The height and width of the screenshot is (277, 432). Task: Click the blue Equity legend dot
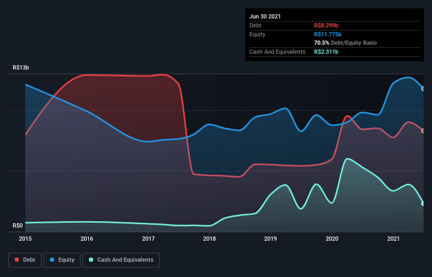[52, 260]
